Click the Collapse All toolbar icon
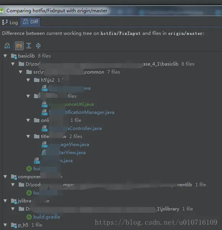222x230 pixels. [38, 46]
